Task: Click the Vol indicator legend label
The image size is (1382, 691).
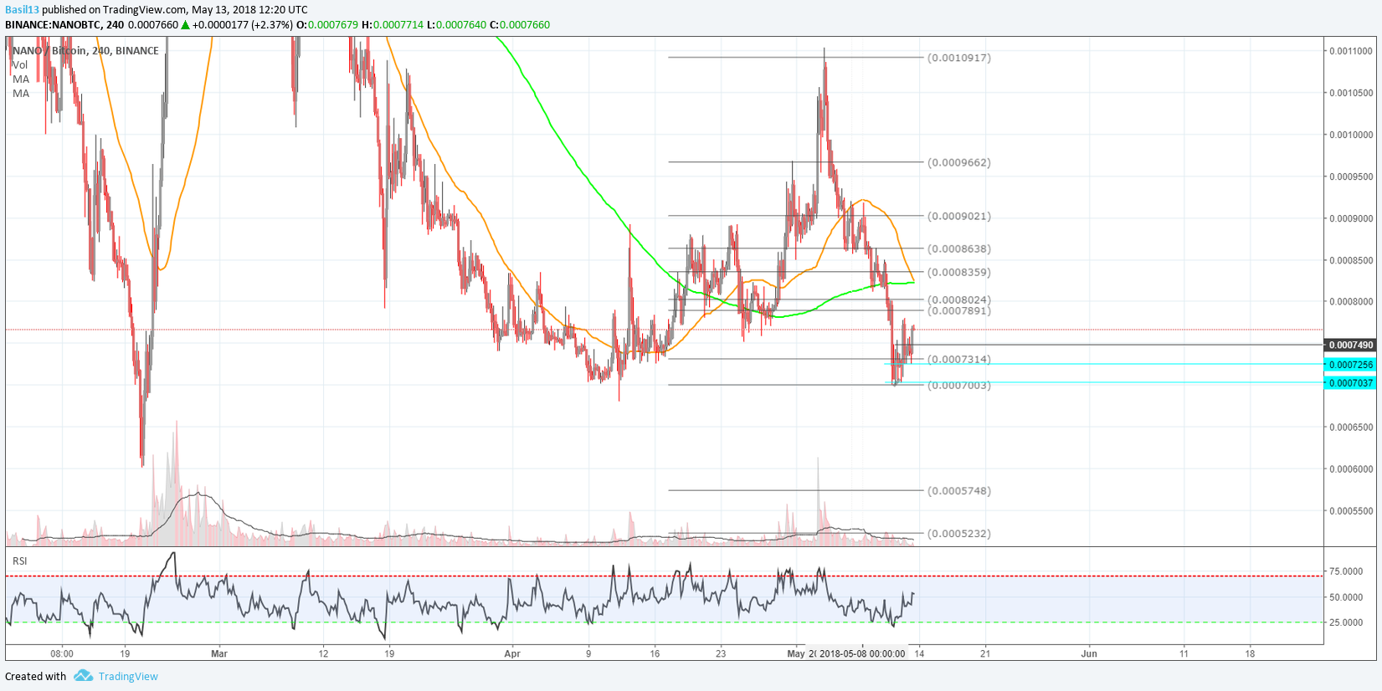Action: 20,64
